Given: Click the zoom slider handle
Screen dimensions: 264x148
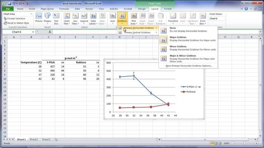Looking at the screenshot, I should pyautogui.click(x=245, y=143).
